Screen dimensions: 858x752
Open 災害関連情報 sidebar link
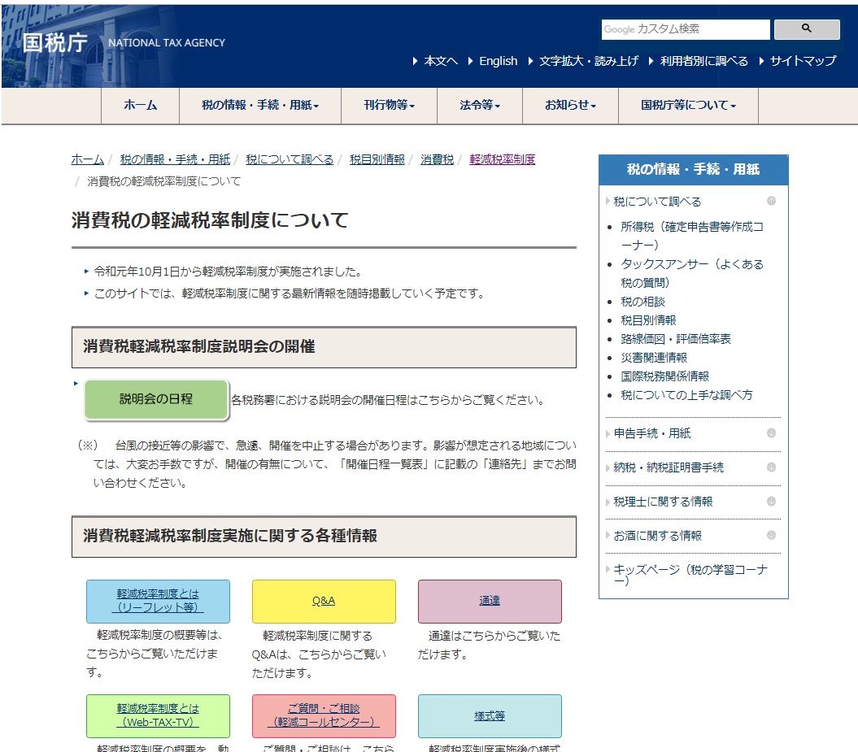pyautogui.click(x=654, y=358)
